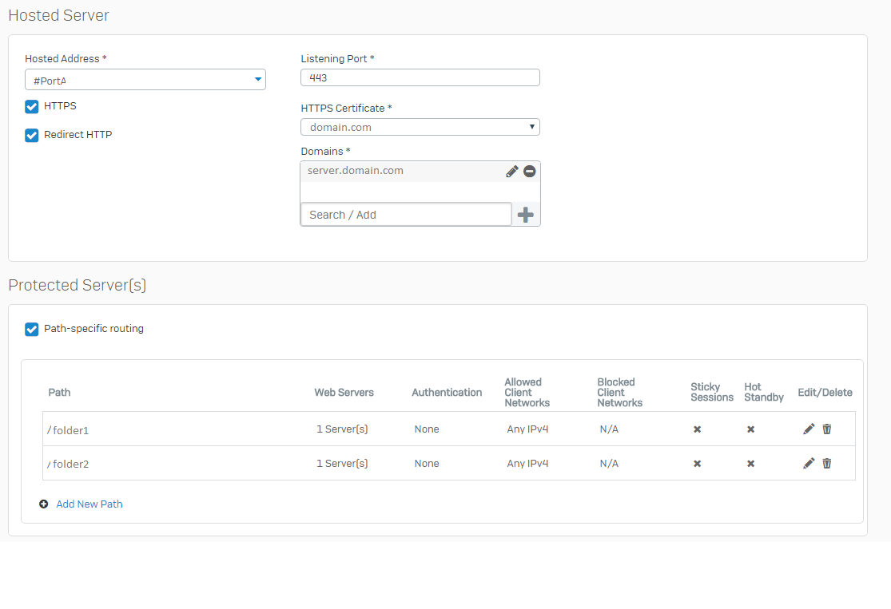
Task: Disable the Redirect HTTP checkbox
Action: coord(32,135)
